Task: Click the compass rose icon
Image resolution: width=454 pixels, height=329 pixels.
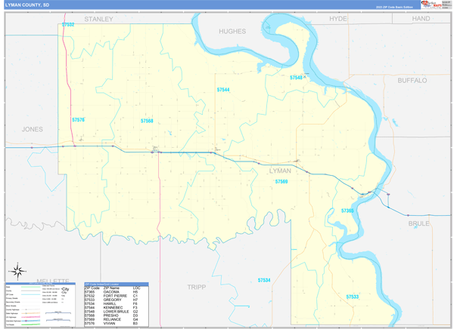Action: pos(17,270)
